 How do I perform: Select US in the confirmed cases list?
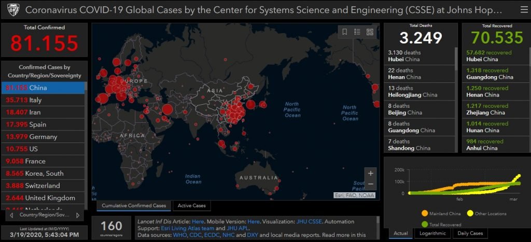pos(43,149)
